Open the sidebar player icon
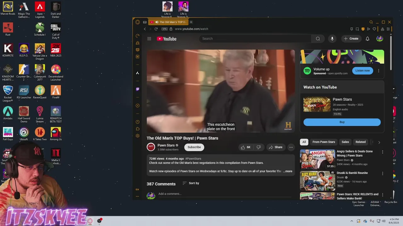Viewport: 403px width, 226px height. click(138, 106)
